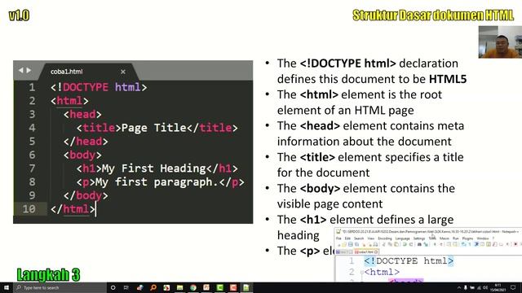This screenshot has width=522, height=293.
Task: Click the red record macro icon in Notepad++
Action: pyautogui.click(x=515, y=244)
